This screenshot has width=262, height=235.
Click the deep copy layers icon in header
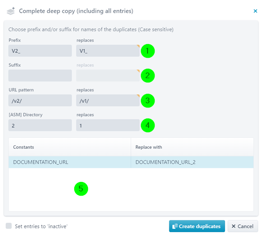coord(11,11)
